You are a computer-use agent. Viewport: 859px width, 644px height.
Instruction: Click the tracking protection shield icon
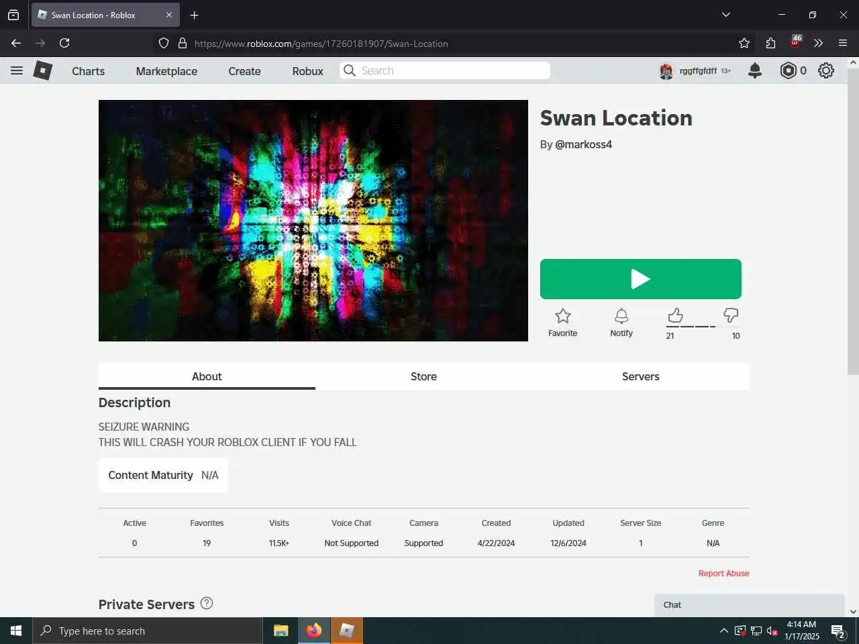pos(164,43)
